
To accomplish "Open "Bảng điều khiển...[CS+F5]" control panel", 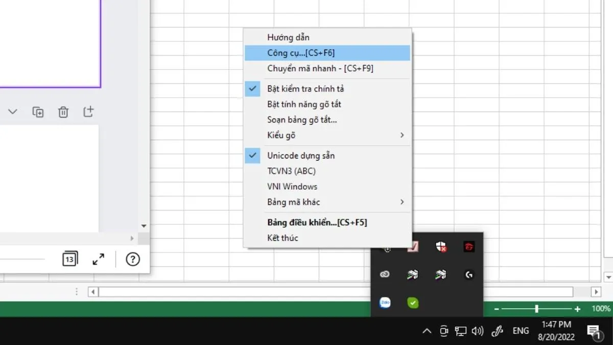I will click(317, 222).
